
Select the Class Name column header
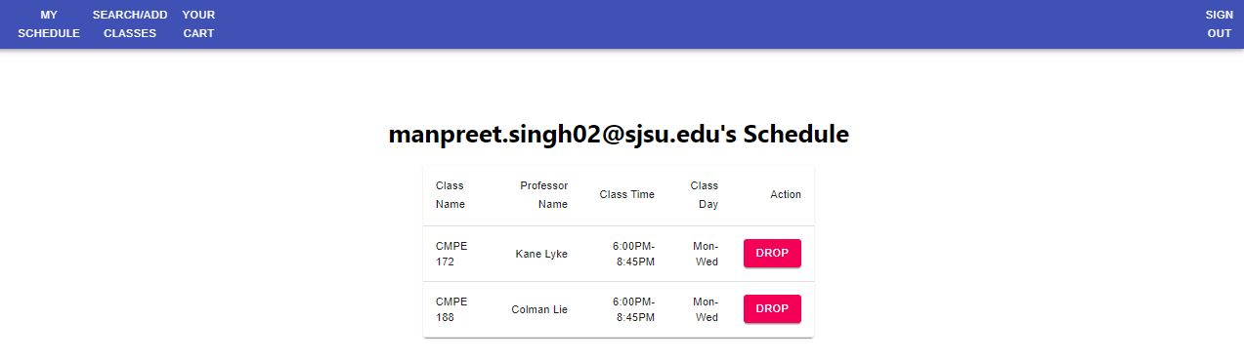coord(450,195)
